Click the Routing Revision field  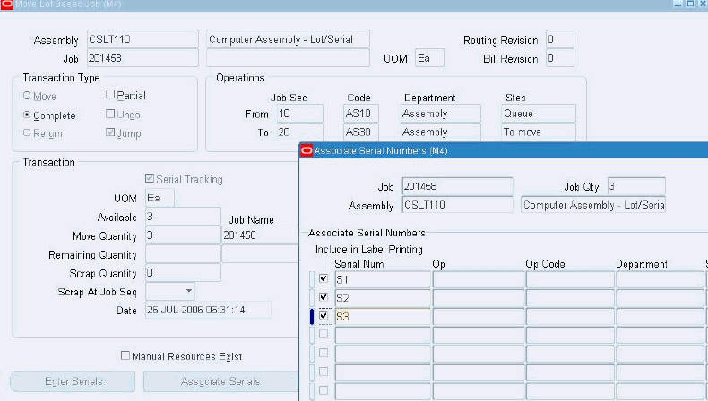pyautogui.click(x=560, y=39)
